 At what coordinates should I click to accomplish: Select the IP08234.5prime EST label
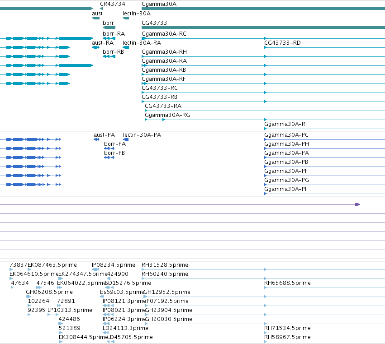pyautogui.click(x=114, y=265)
